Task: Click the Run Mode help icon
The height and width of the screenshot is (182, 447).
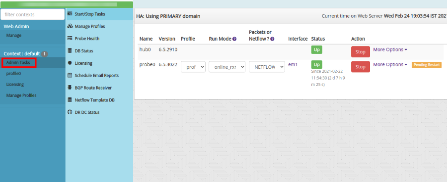Action: (234, 39)
